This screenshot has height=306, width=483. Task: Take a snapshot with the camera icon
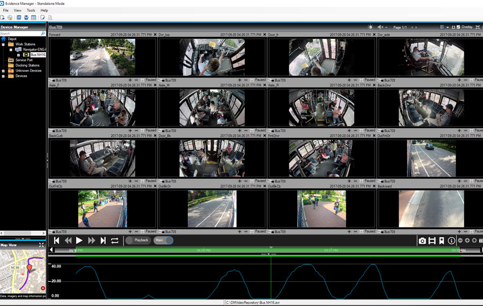pos(422,241)
